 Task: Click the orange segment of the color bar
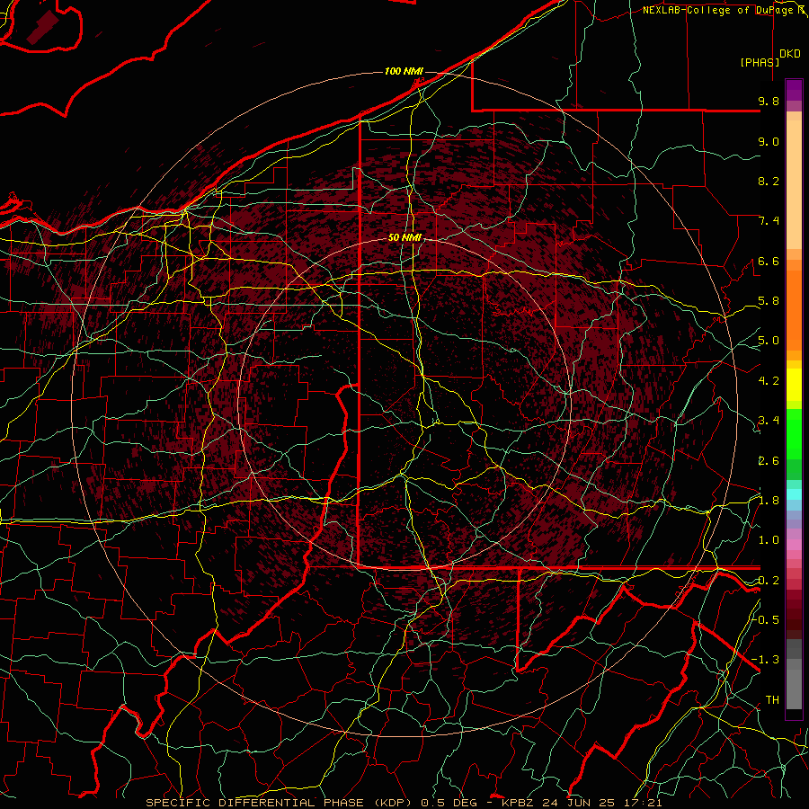(x=794, y=309)
